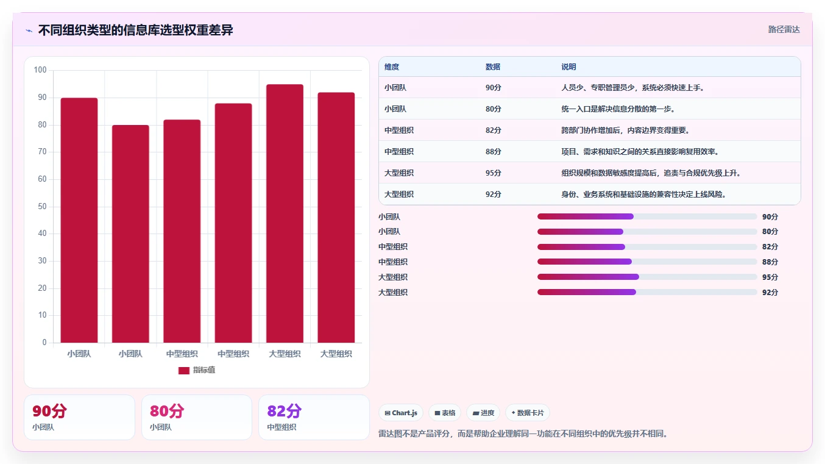The height and width of the screenshot is (464, 825).
Task: Open the purple 82分 中型组织 data card
Action: (x=314, y=417)
